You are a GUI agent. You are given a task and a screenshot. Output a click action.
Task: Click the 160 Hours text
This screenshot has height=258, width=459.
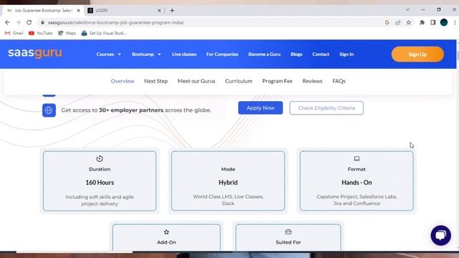pyautogui.click(x=100, y=183)
